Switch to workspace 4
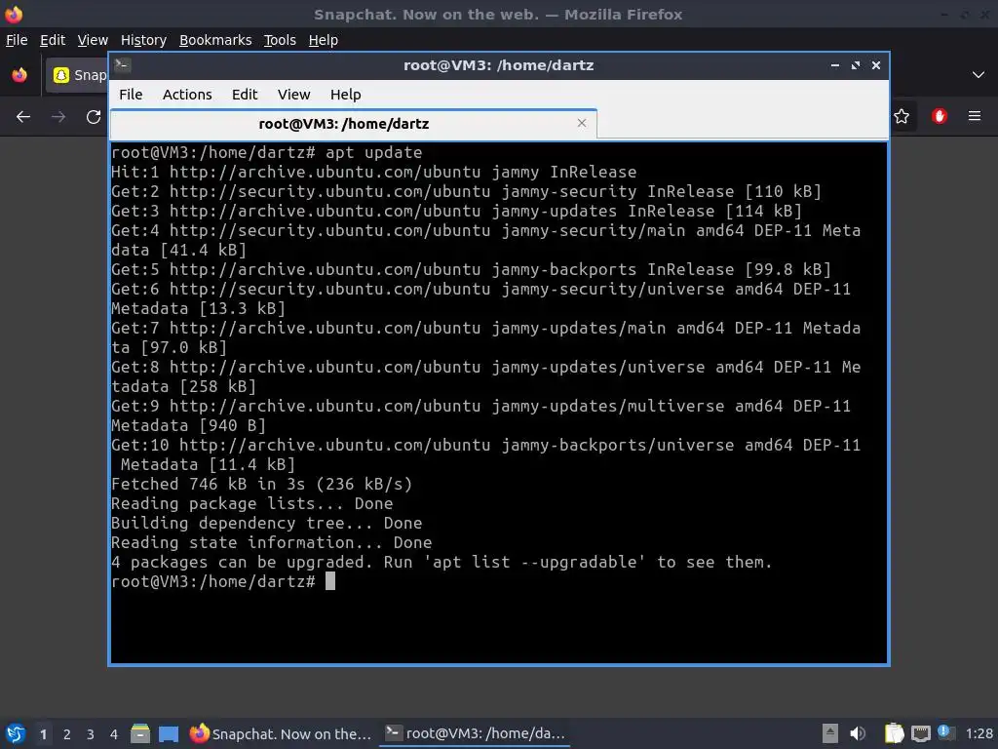The image size is (998, 749). click(x=114, y=734)
